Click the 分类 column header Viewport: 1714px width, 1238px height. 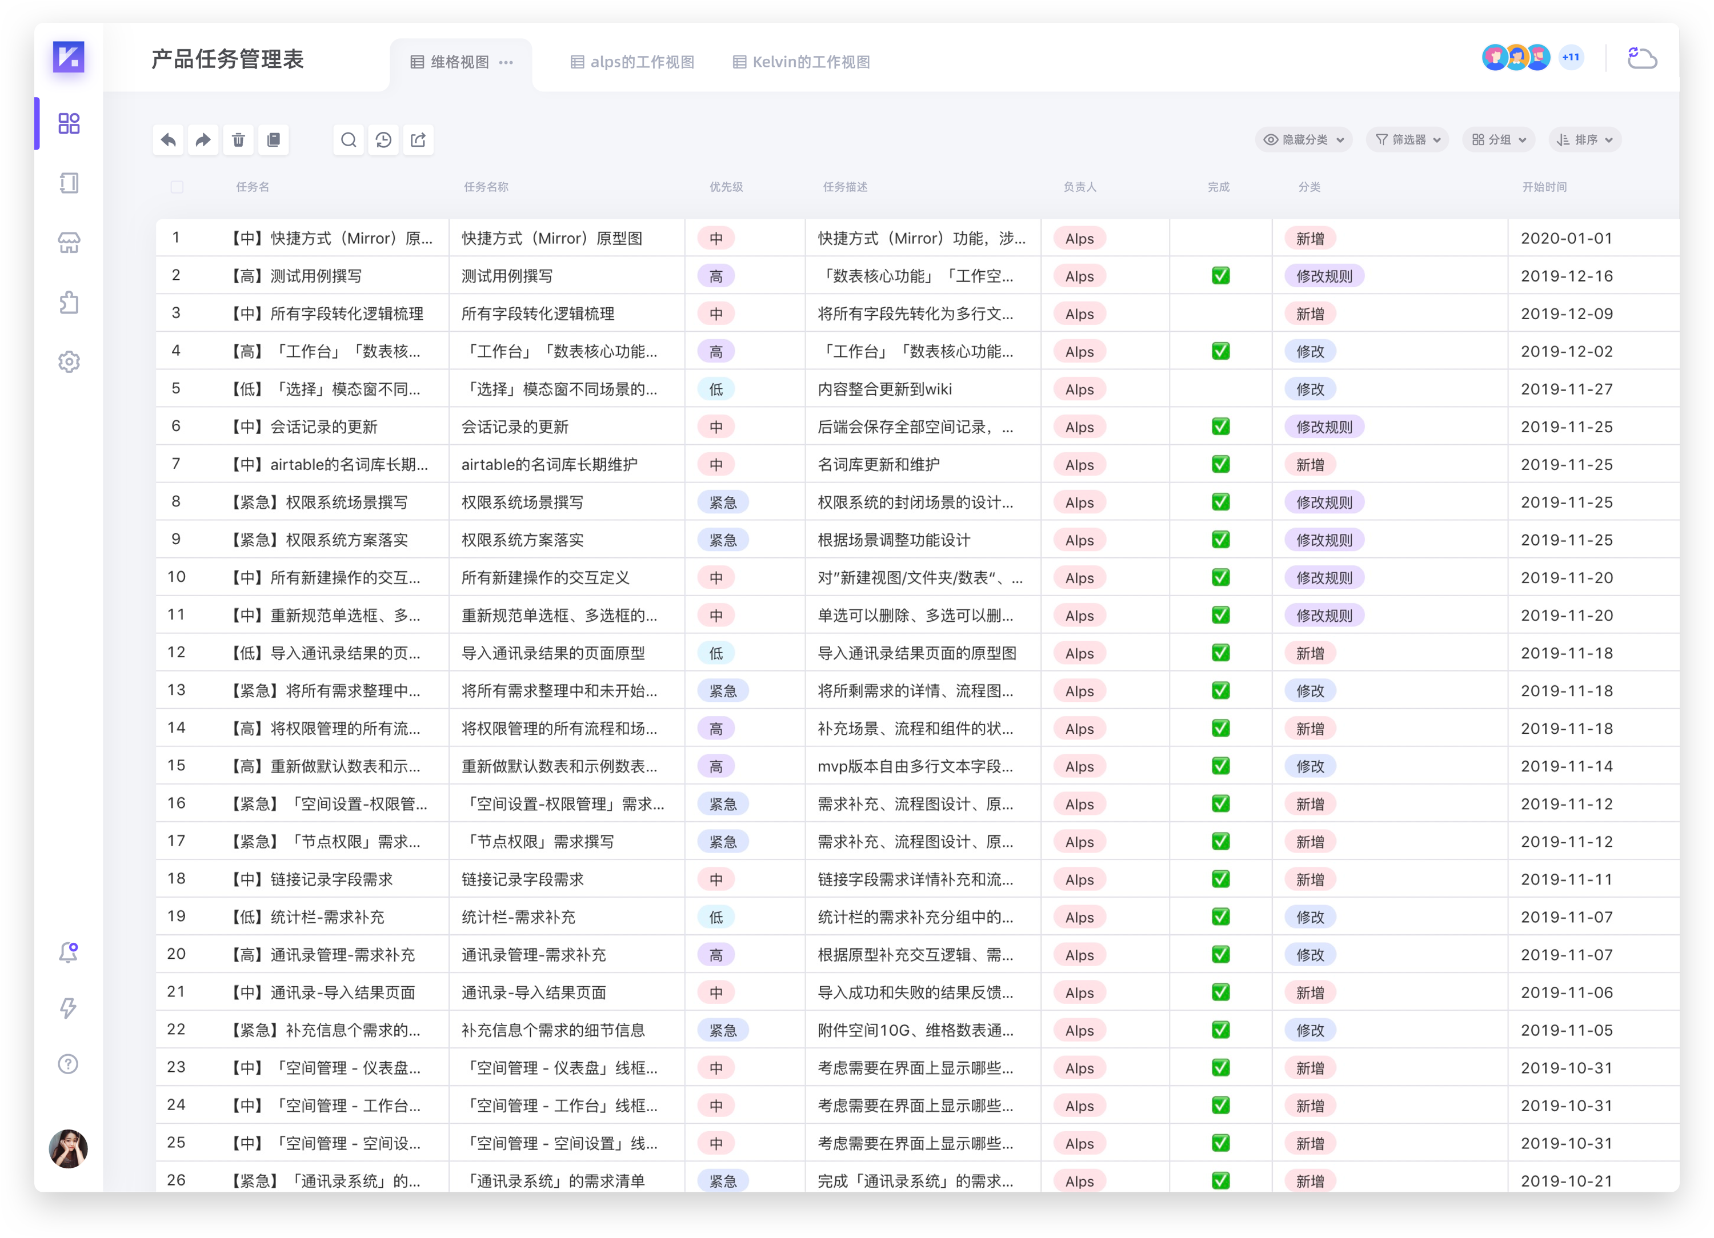[1309, 187]
